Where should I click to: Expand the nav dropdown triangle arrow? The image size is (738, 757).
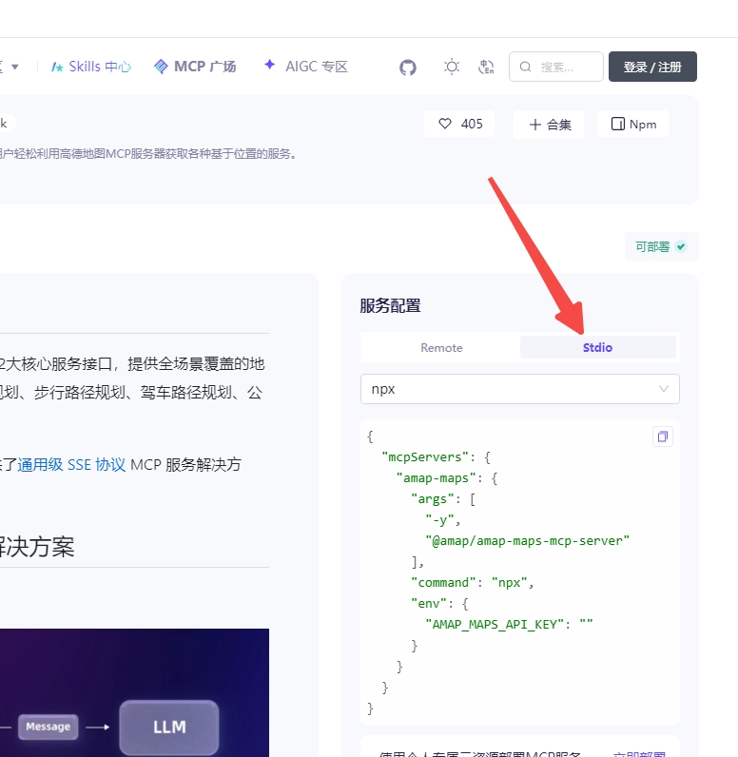click(15, 67)
